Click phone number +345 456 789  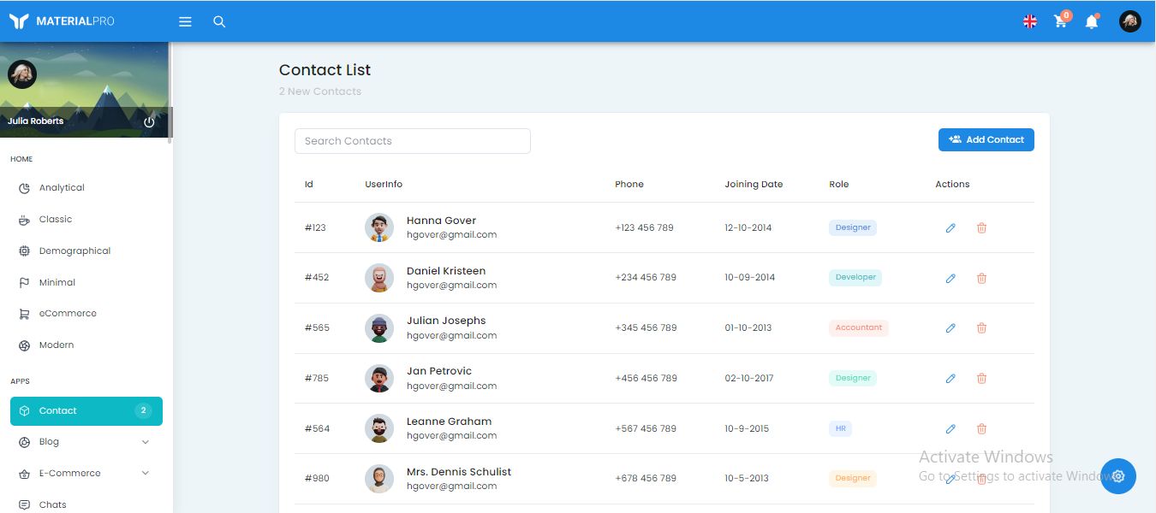click(x=646, y=328)
